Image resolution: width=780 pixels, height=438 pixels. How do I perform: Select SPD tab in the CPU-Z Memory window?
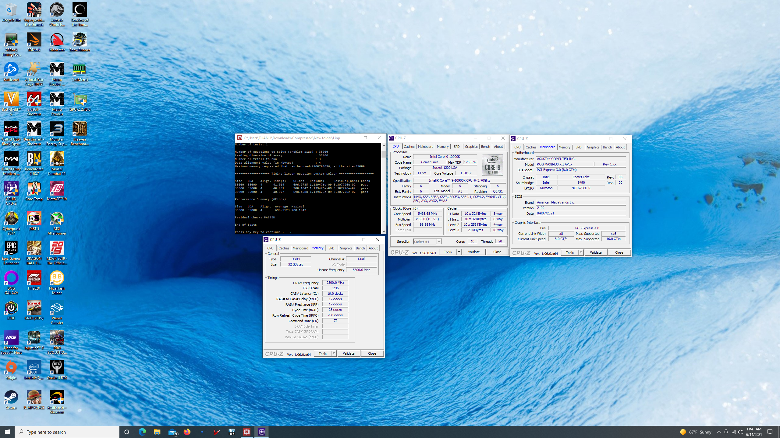point(331,248)
